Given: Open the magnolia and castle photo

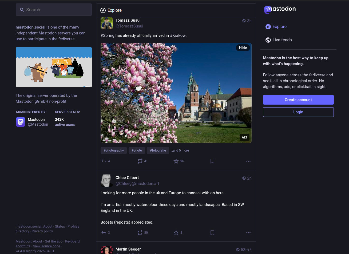Looking at the screenshot, I should 176,93.
